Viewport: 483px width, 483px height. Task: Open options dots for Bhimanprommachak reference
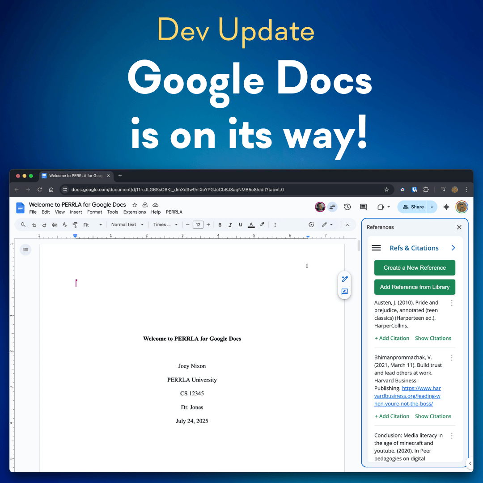tap(452, 358)
